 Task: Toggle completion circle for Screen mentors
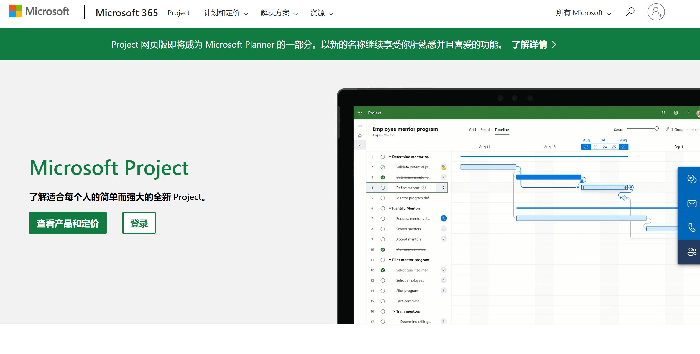point(383,229)
